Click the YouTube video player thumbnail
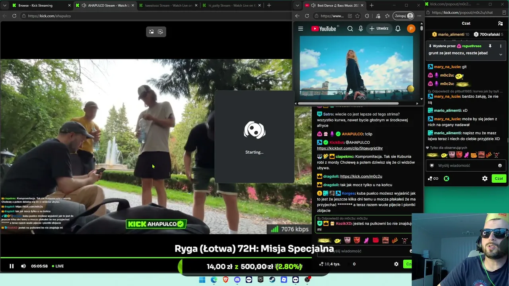 356,68
